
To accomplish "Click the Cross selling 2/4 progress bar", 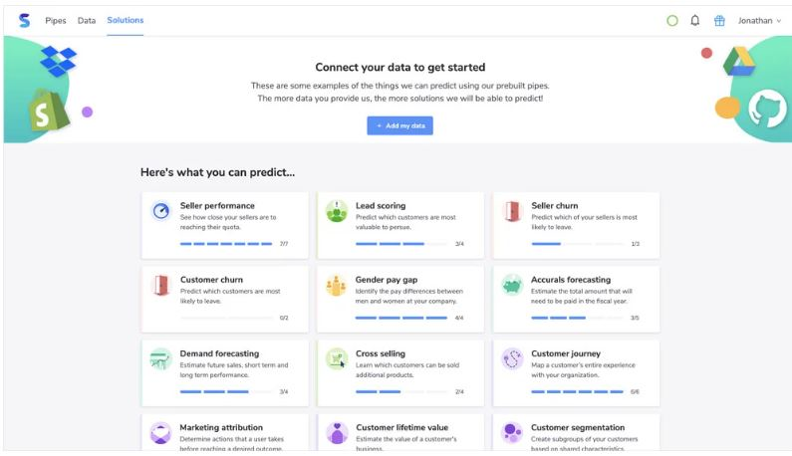I will coord(401,392).
